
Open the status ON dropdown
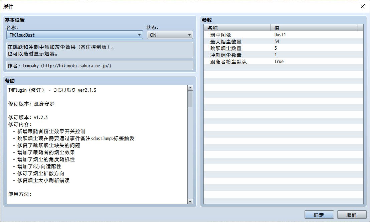[x=170, y=35]
